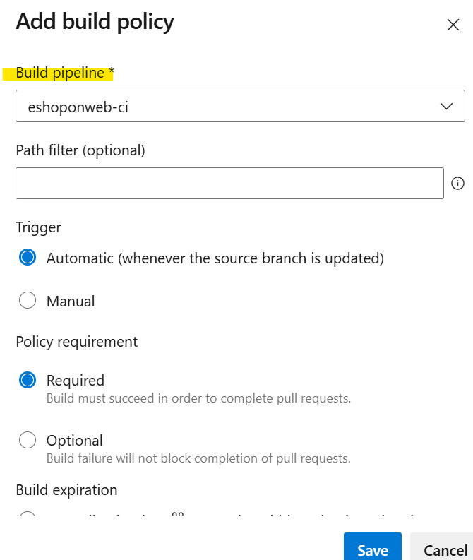Click the 'Build must succeed' description text

pyautogui.click(x=199, y=398)
